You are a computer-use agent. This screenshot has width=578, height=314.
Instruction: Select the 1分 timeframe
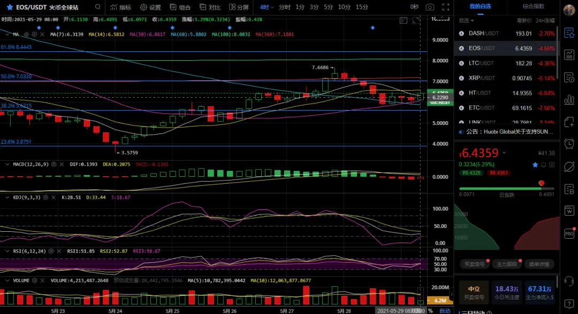coord(300,7)
